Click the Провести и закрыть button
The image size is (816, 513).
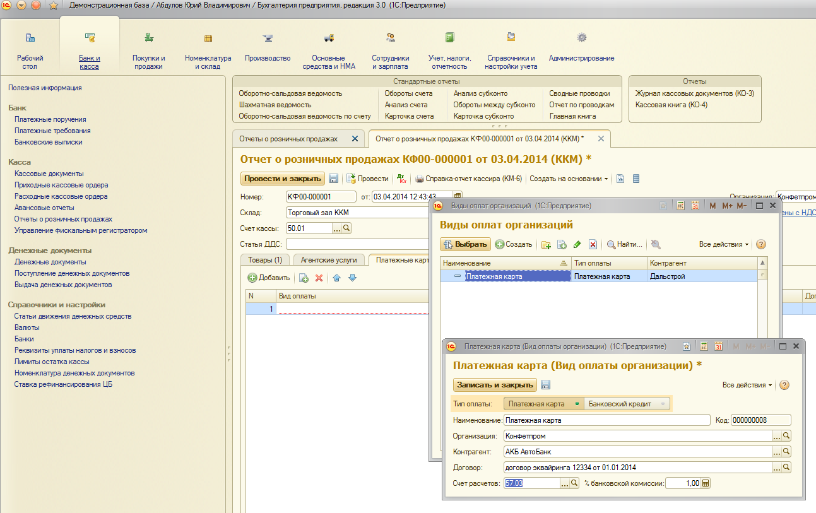click(x=283, y=179)
